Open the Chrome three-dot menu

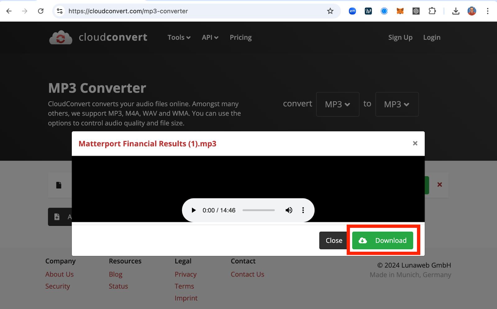[x=488, y=11]
